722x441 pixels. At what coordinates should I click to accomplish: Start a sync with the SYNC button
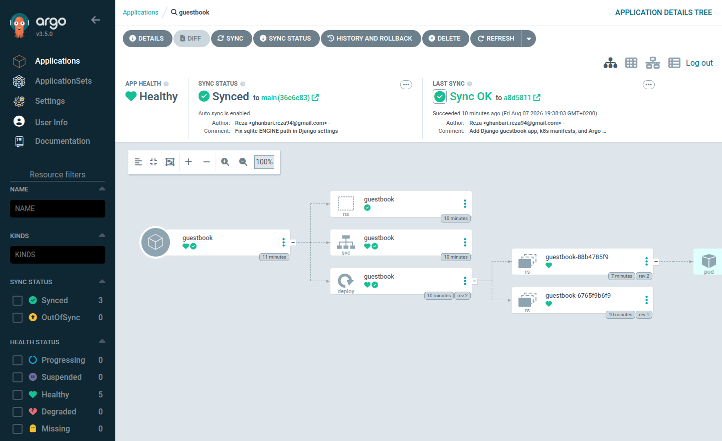point(231,39)
